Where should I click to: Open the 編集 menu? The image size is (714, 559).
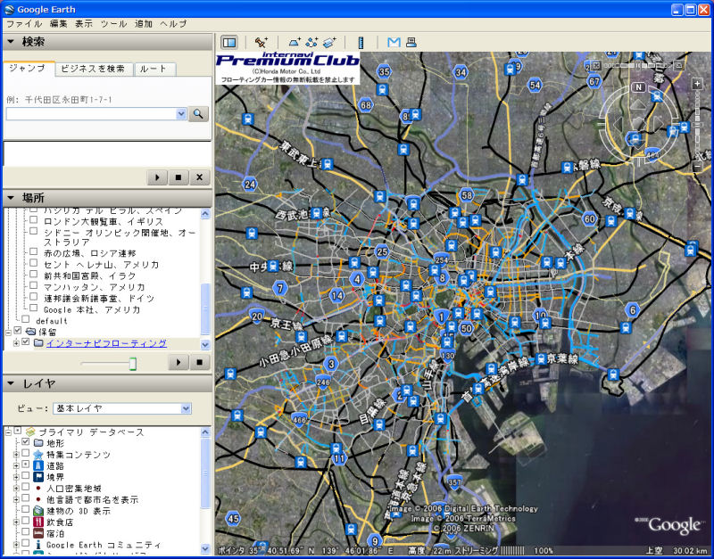(58, 24)
